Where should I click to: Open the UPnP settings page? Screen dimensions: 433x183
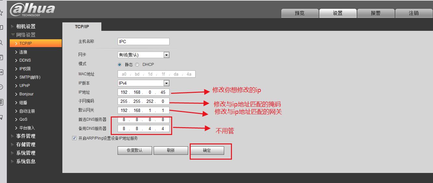click(x=24, y=86)
